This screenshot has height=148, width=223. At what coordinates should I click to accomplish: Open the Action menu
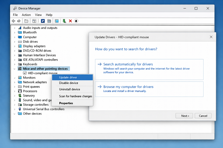(x=26, y=15)
